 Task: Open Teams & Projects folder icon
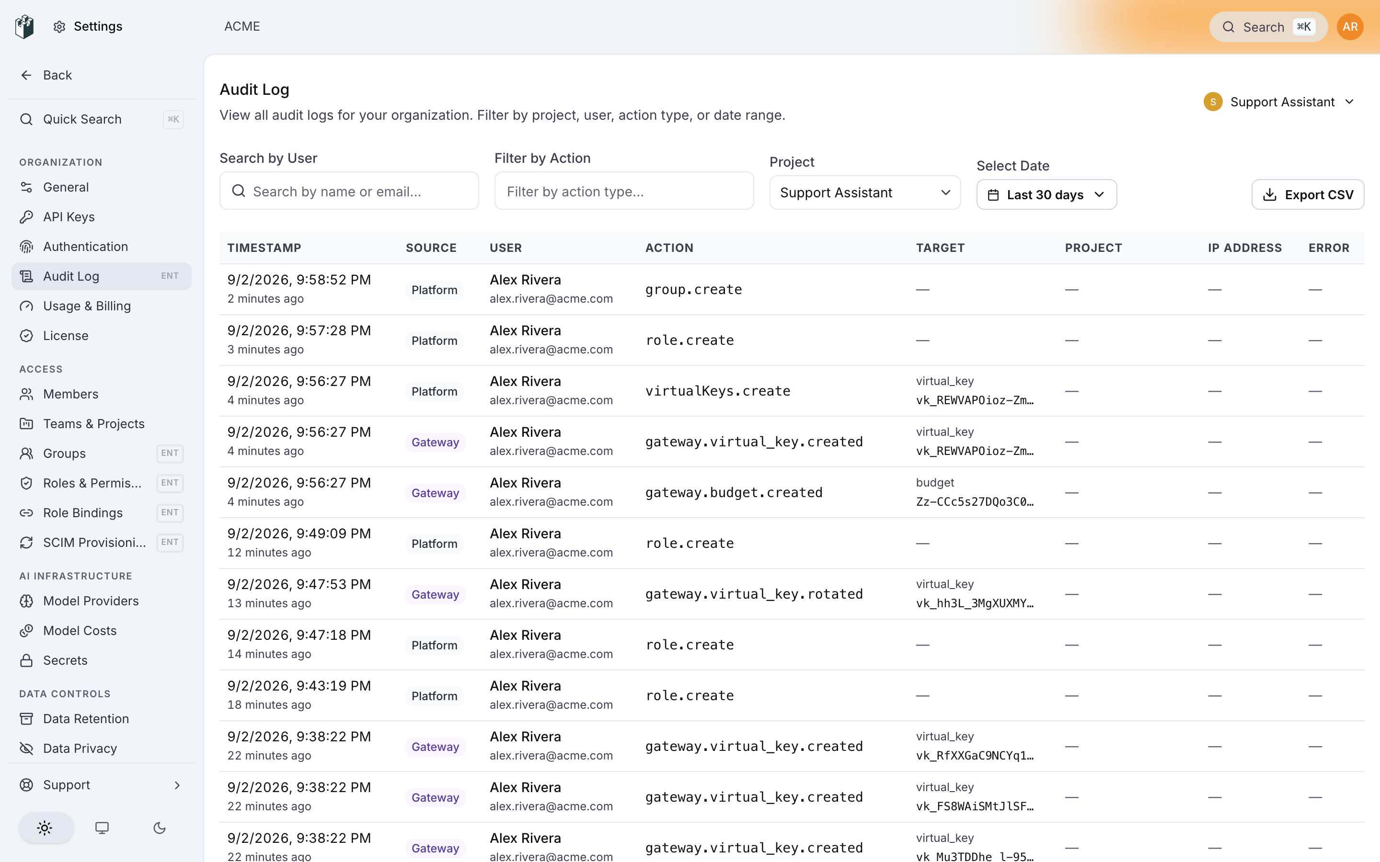tap(26, 424)
